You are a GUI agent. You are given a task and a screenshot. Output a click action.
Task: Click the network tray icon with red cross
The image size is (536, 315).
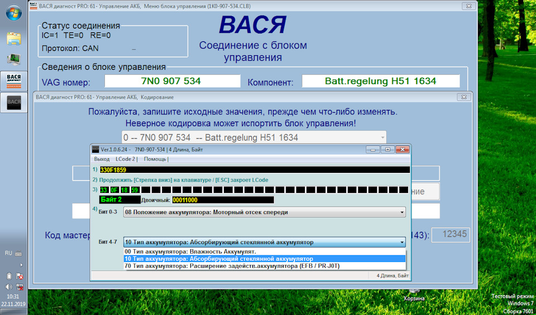point(20,287)
